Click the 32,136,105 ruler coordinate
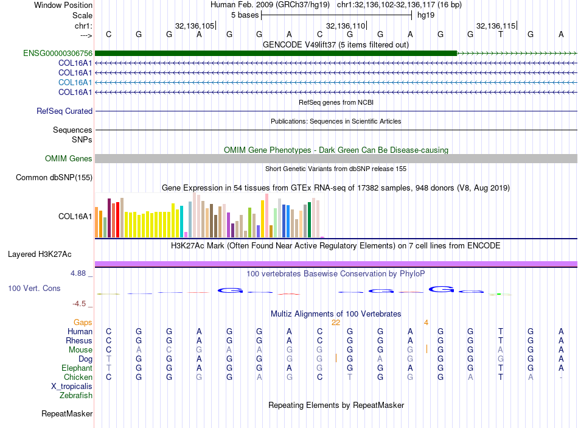This screenshot has width=578, height=428. [195, 26]
